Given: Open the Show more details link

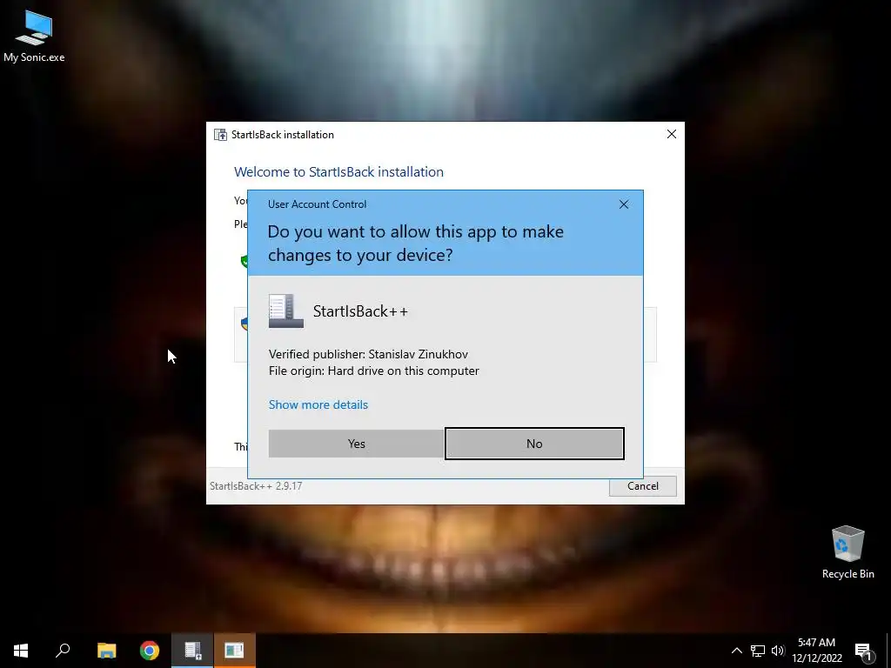Looking at the screenshot, I should point(318,404).
